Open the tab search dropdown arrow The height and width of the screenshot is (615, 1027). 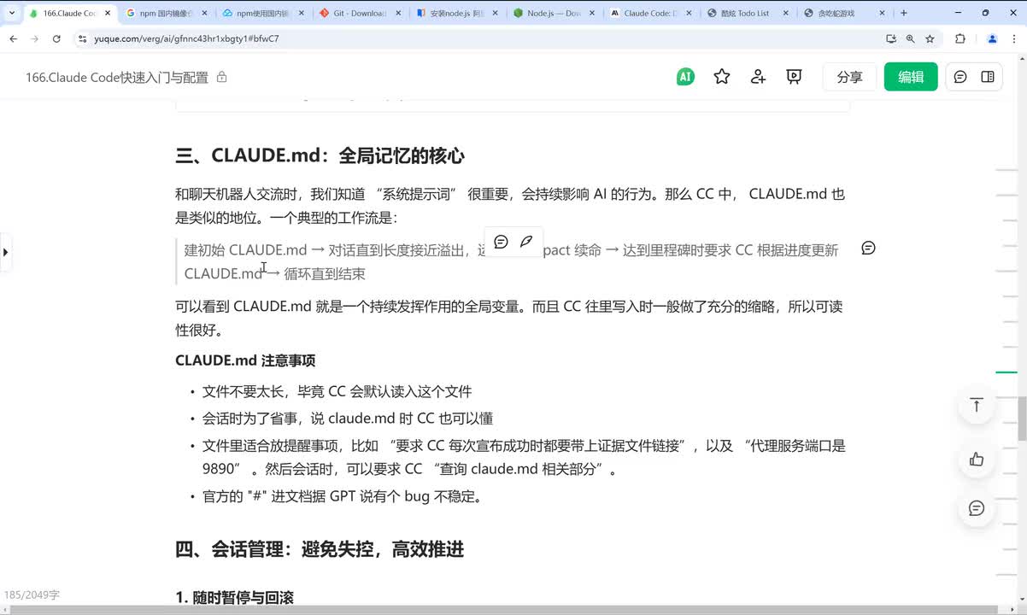point(11,13)
